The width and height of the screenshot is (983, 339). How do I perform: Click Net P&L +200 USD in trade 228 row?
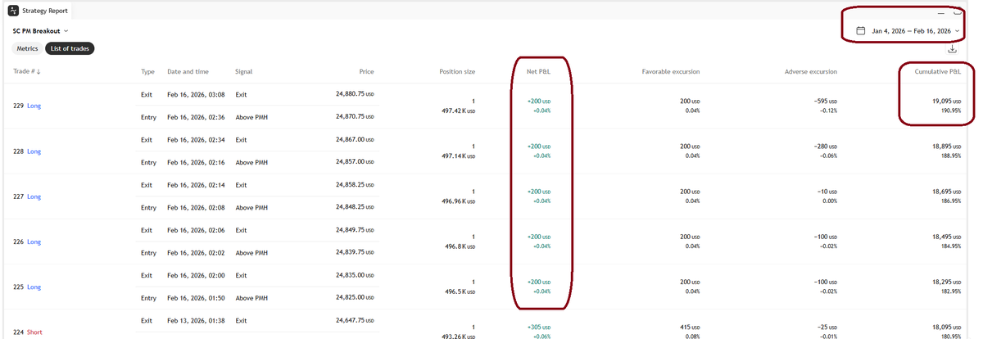[x=538, y=147]
